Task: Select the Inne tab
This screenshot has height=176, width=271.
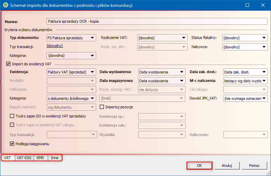Action: coord(55,158)
